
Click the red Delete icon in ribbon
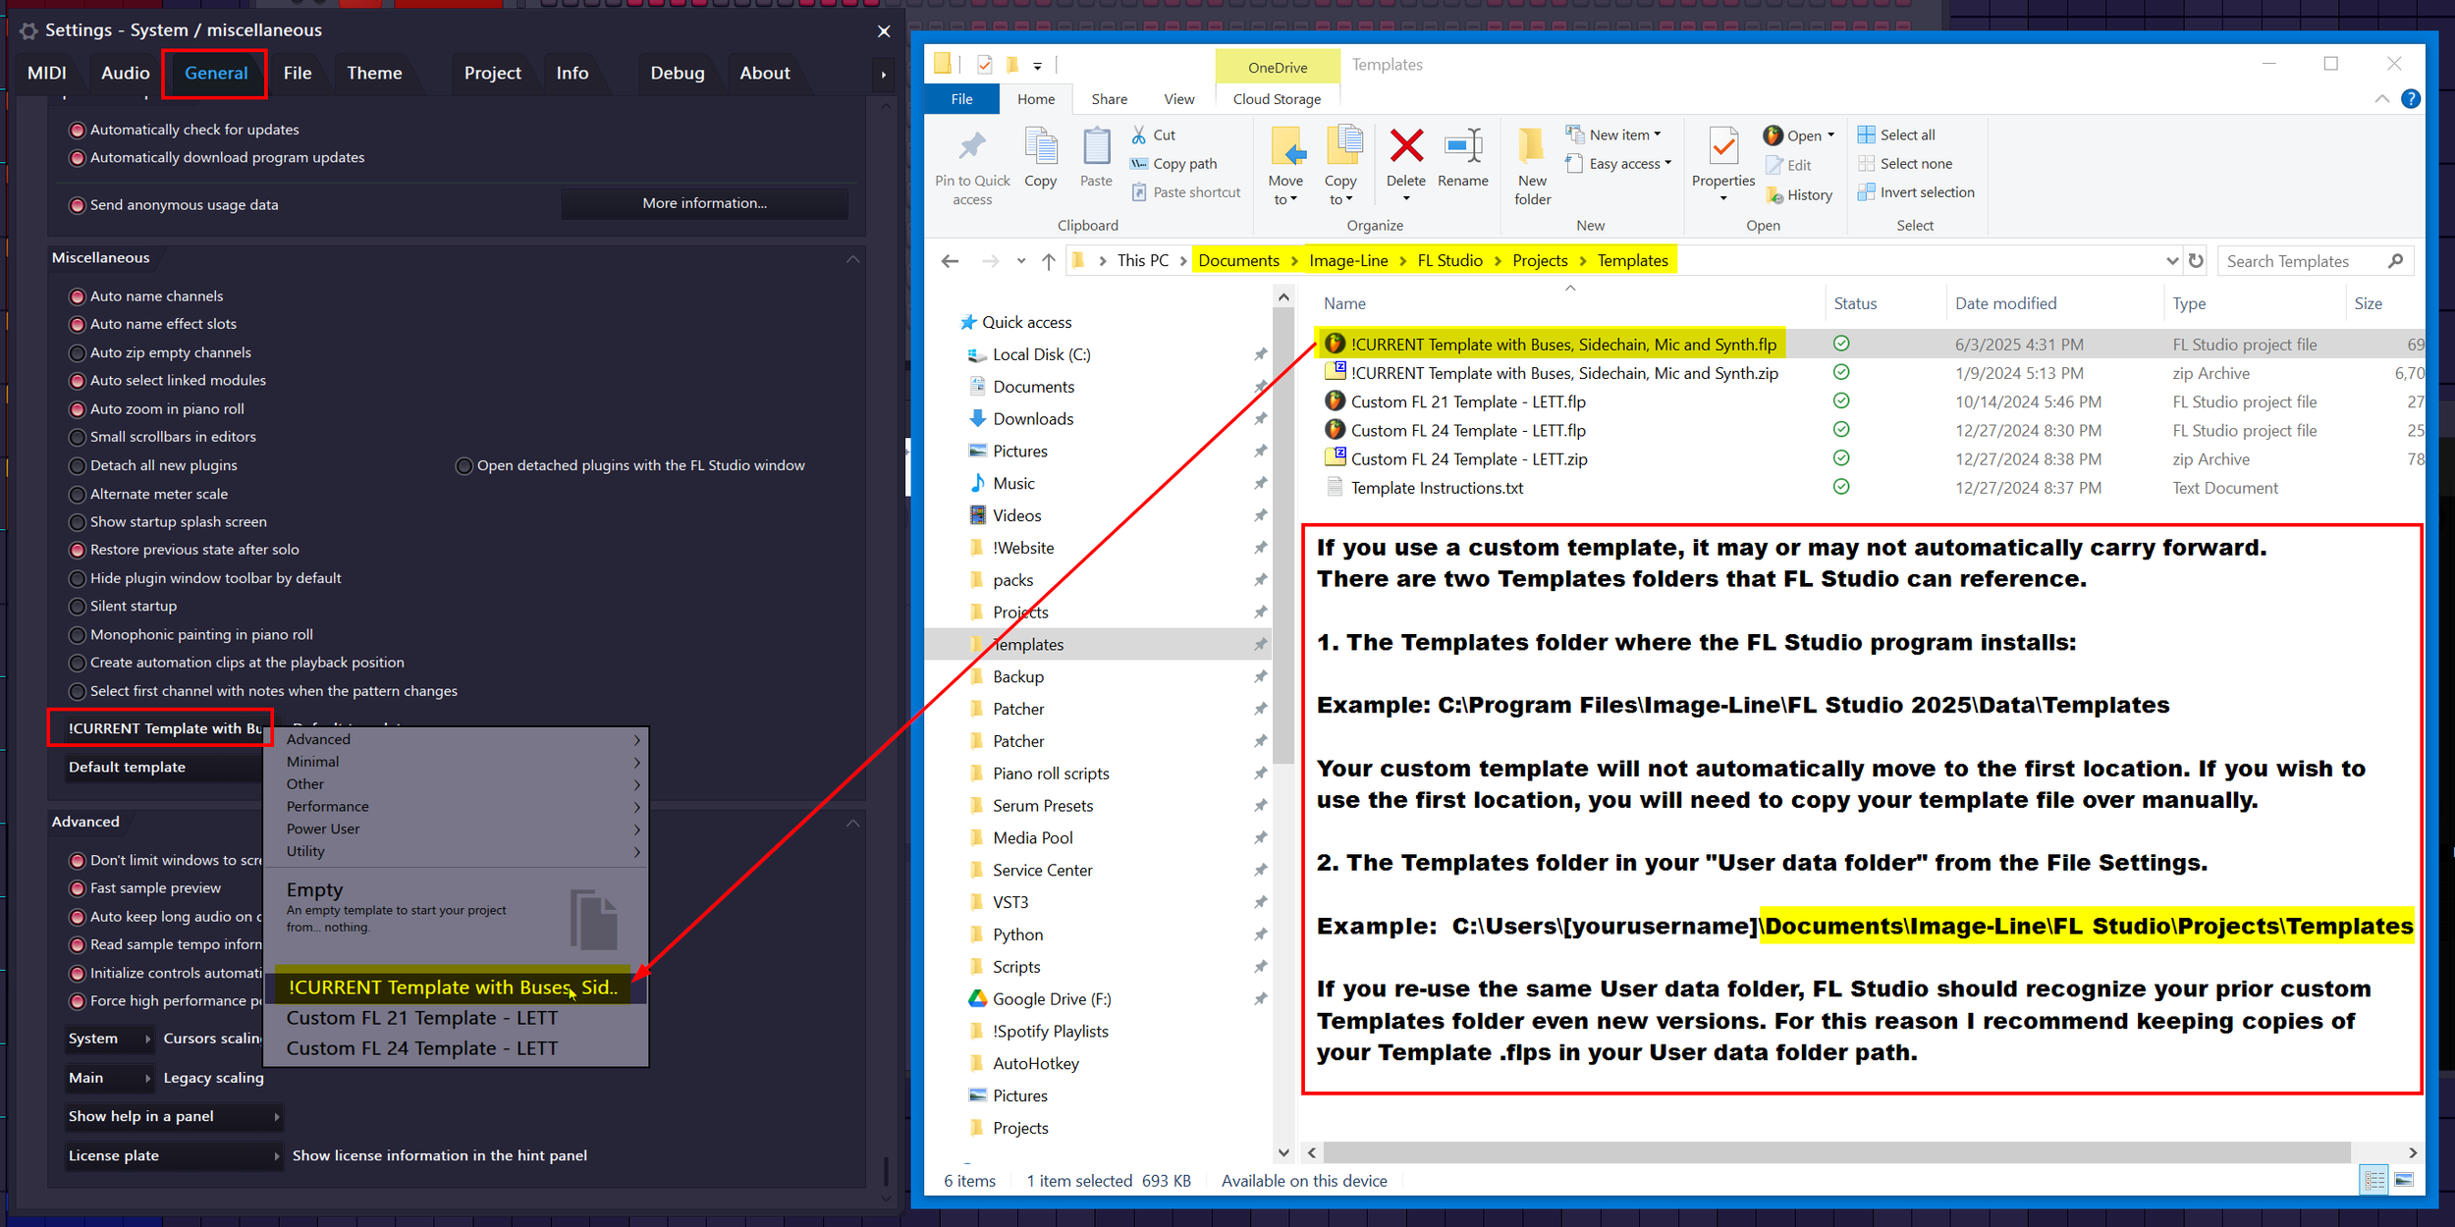point(1405,147)
